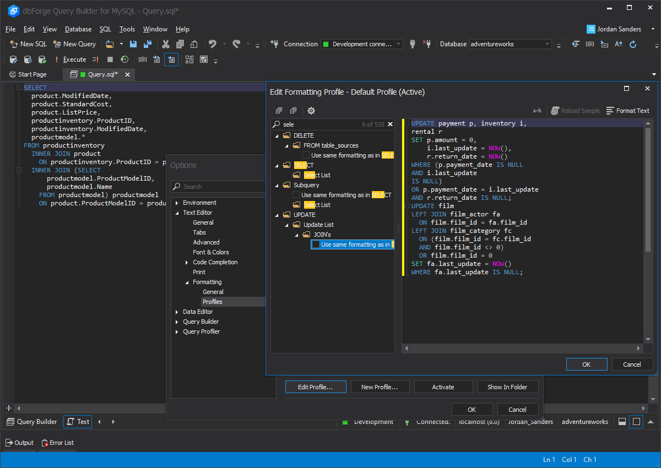Click the Execute button
This screenshot has height=468, width=661.
coord(70,59)
